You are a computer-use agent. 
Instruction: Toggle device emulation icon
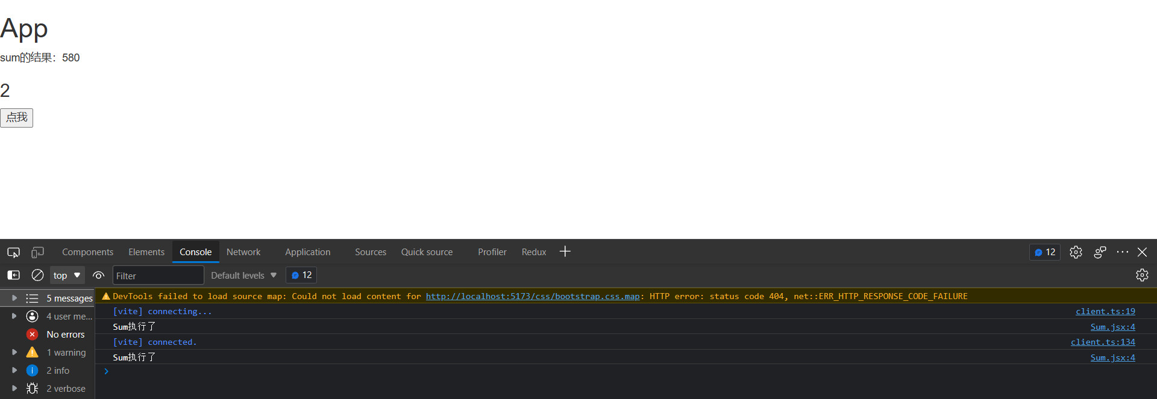coord(37,252)
